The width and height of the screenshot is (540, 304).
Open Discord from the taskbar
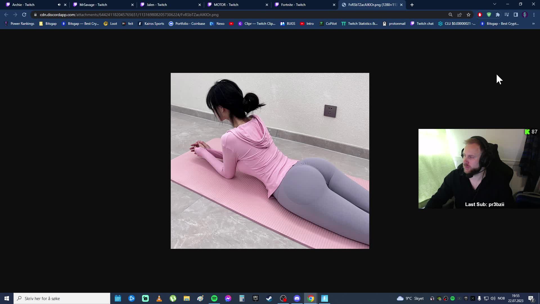tap(297, 298)
